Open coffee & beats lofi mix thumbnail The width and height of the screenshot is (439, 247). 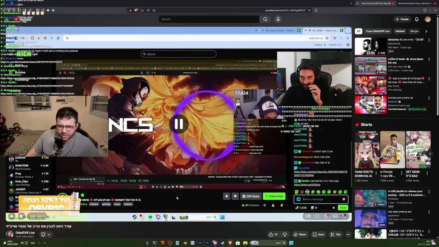(370, 66)
